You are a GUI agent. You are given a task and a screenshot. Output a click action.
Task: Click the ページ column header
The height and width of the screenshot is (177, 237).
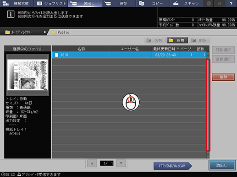(x=186, y=49)
